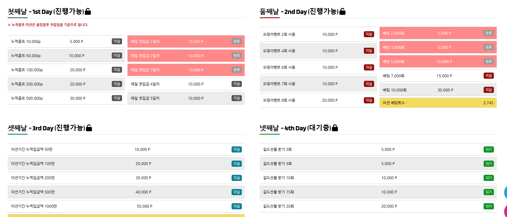The image size is (507, 217).
Task: Click 미달 badge for 매일 첫입금 5일차
Action: pos(236,98)
